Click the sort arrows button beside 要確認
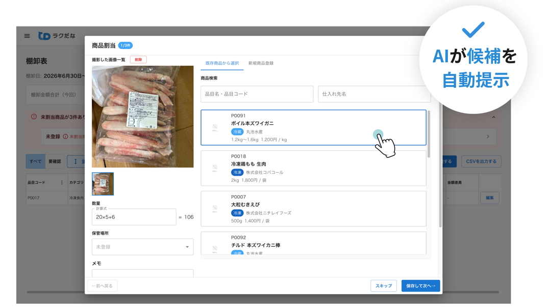 [x=76, y=161]
